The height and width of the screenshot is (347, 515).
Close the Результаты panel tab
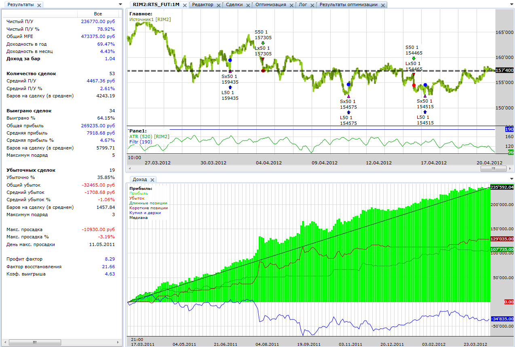point(39,5)
